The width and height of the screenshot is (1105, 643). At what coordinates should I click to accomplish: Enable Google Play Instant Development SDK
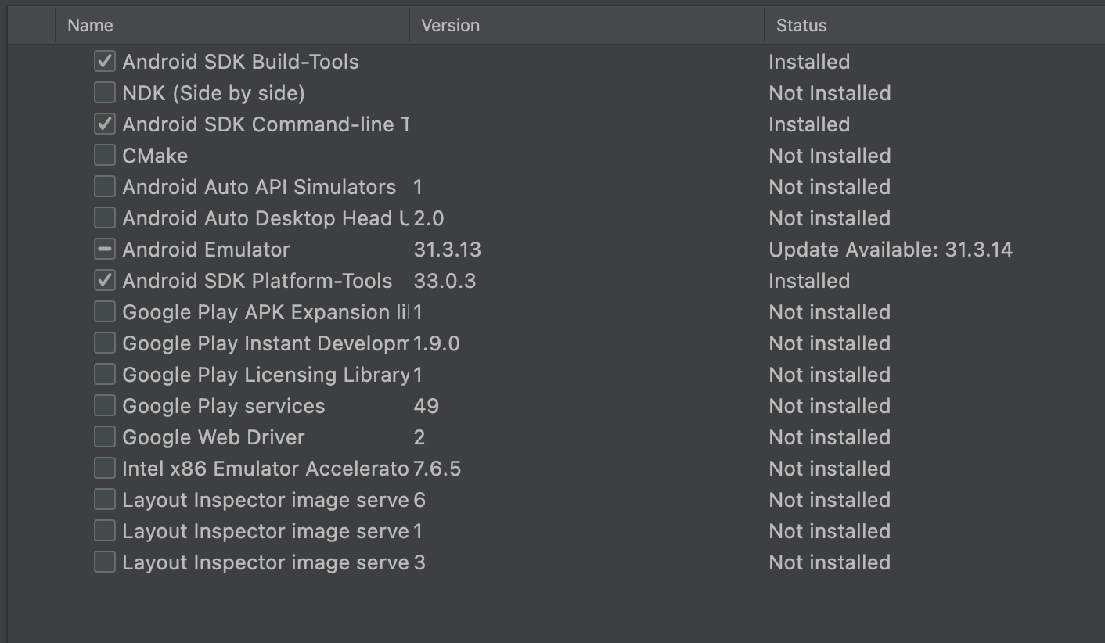[x=104, y=343]
